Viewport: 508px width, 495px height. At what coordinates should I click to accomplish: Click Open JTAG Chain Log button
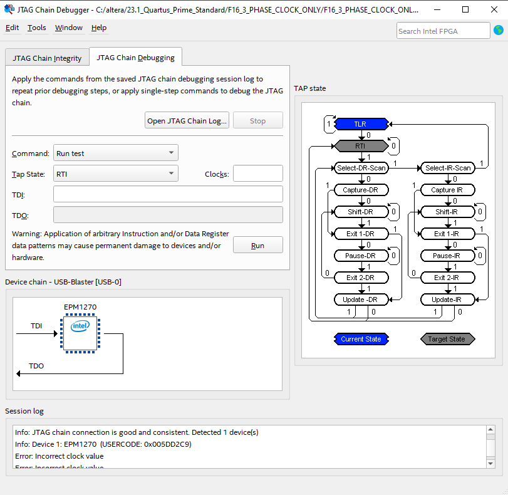tap(187, 120)
